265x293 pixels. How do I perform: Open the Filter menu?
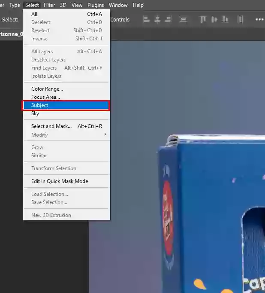[49, 5]
